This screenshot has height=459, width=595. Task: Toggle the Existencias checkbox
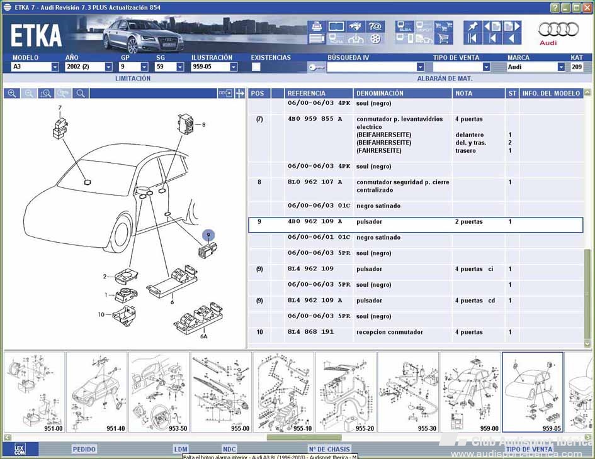(256, 67)
